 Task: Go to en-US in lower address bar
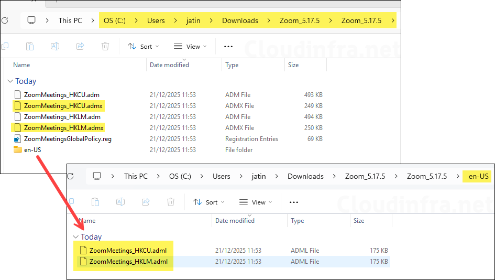pyautogui.click(x=479, y=176)
